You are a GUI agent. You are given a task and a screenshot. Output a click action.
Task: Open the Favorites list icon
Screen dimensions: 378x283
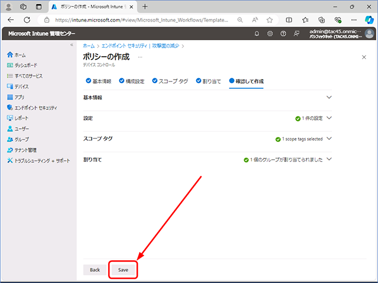[x=305, y=20]
